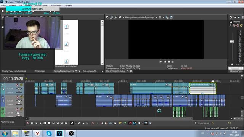This screenshot has width=244, height=137.
Task: Start playback in the transport bar
Action: click(40, 123)
